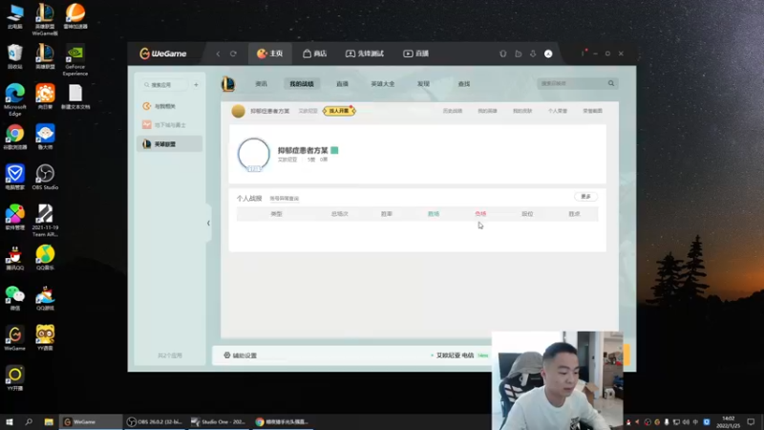
Task: Collapse the sidebar with the arrow handle
Action: pyautogui.click(x=208, y=224)
